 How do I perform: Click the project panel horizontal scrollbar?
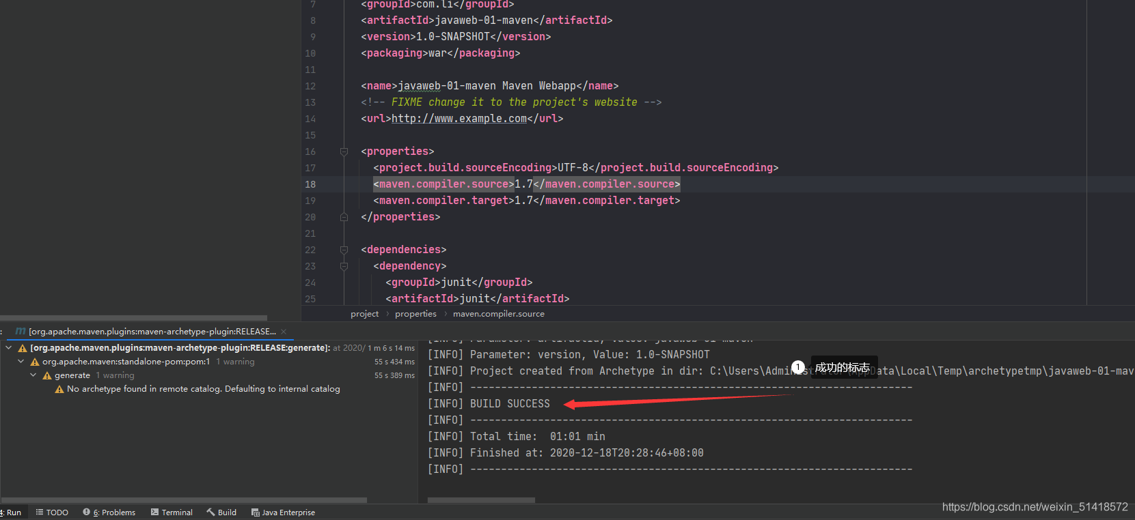pyautogui.click(x=133, y=318)
